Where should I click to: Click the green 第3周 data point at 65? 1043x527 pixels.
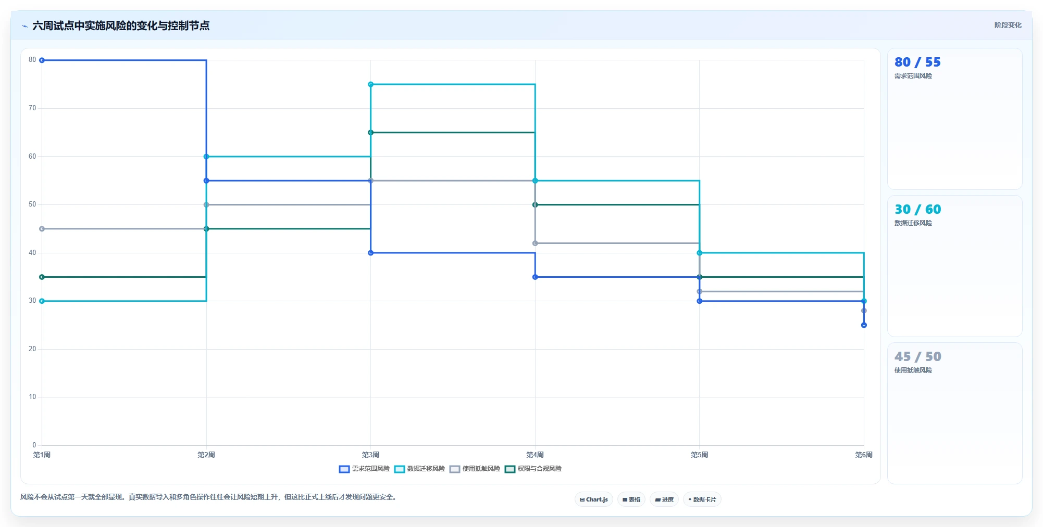pyautogui.click(x=371, y=133)
